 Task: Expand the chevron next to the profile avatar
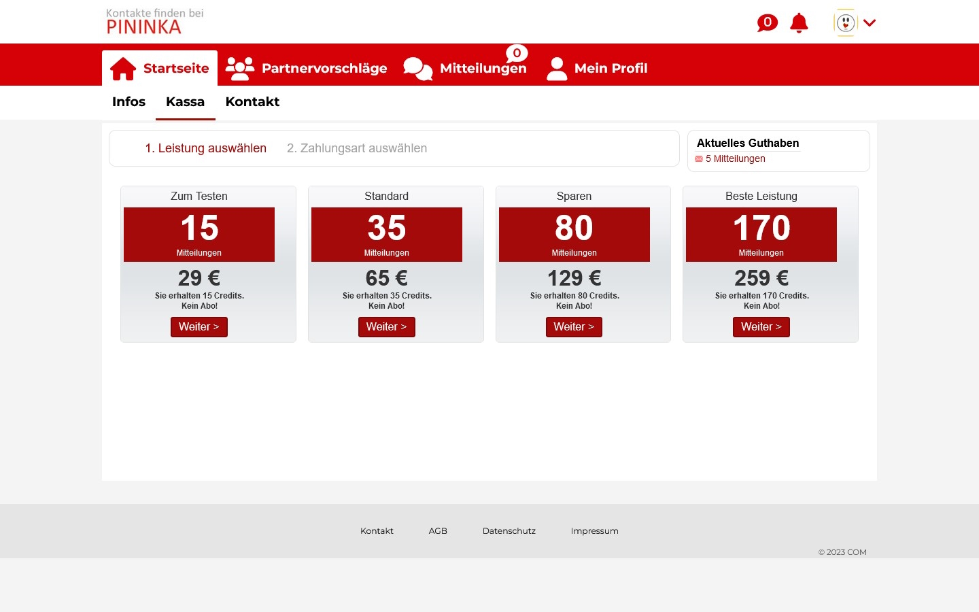pos(870,22)
